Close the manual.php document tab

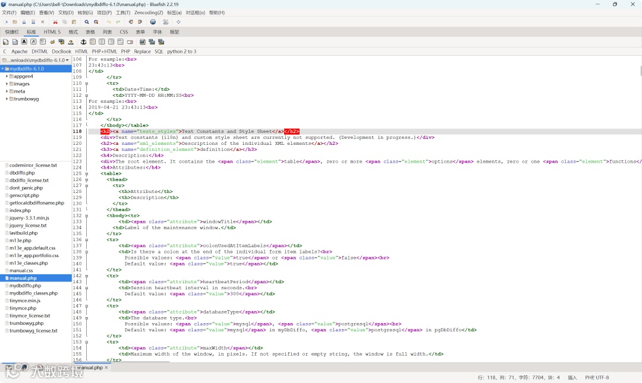click(x=106, y=368)
